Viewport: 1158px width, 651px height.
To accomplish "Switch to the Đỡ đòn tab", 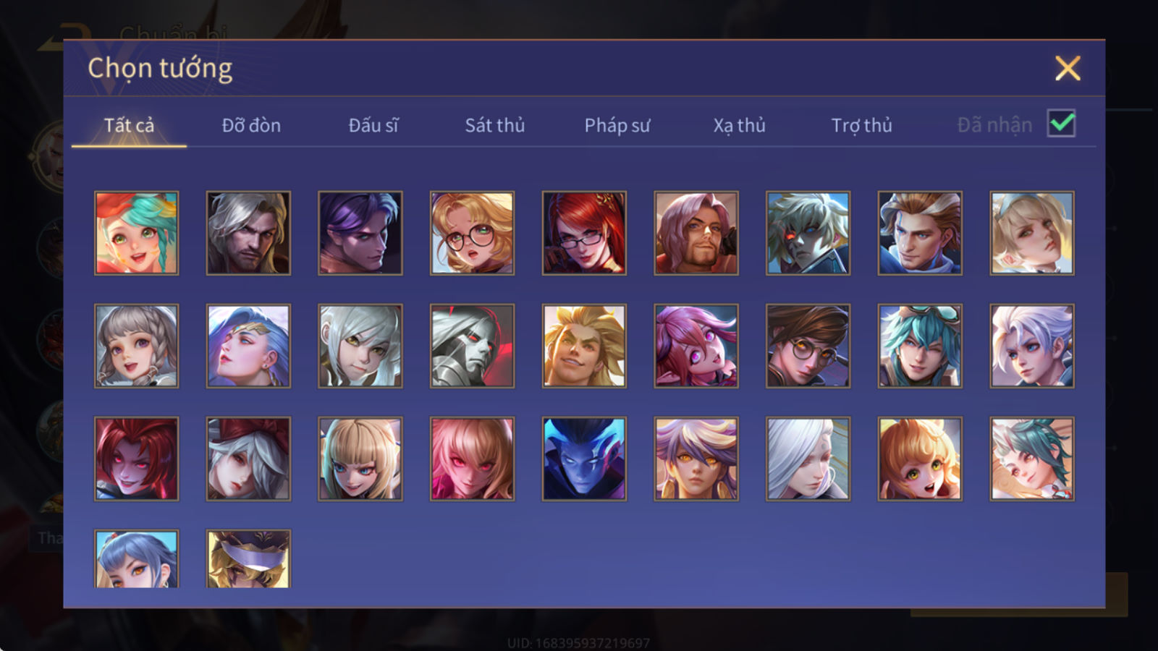I will click(x=251, y=125).
